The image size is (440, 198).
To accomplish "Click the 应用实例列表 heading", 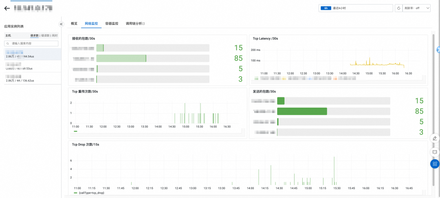I will point(14,26).
